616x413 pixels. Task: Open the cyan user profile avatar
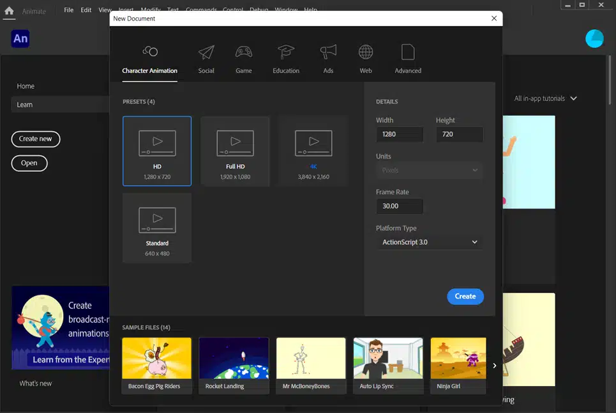pos(594,39)
